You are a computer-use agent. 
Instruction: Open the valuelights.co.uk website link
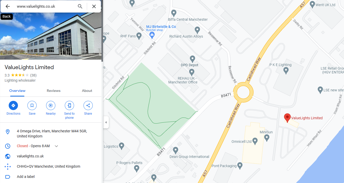(x=30, y=156)
